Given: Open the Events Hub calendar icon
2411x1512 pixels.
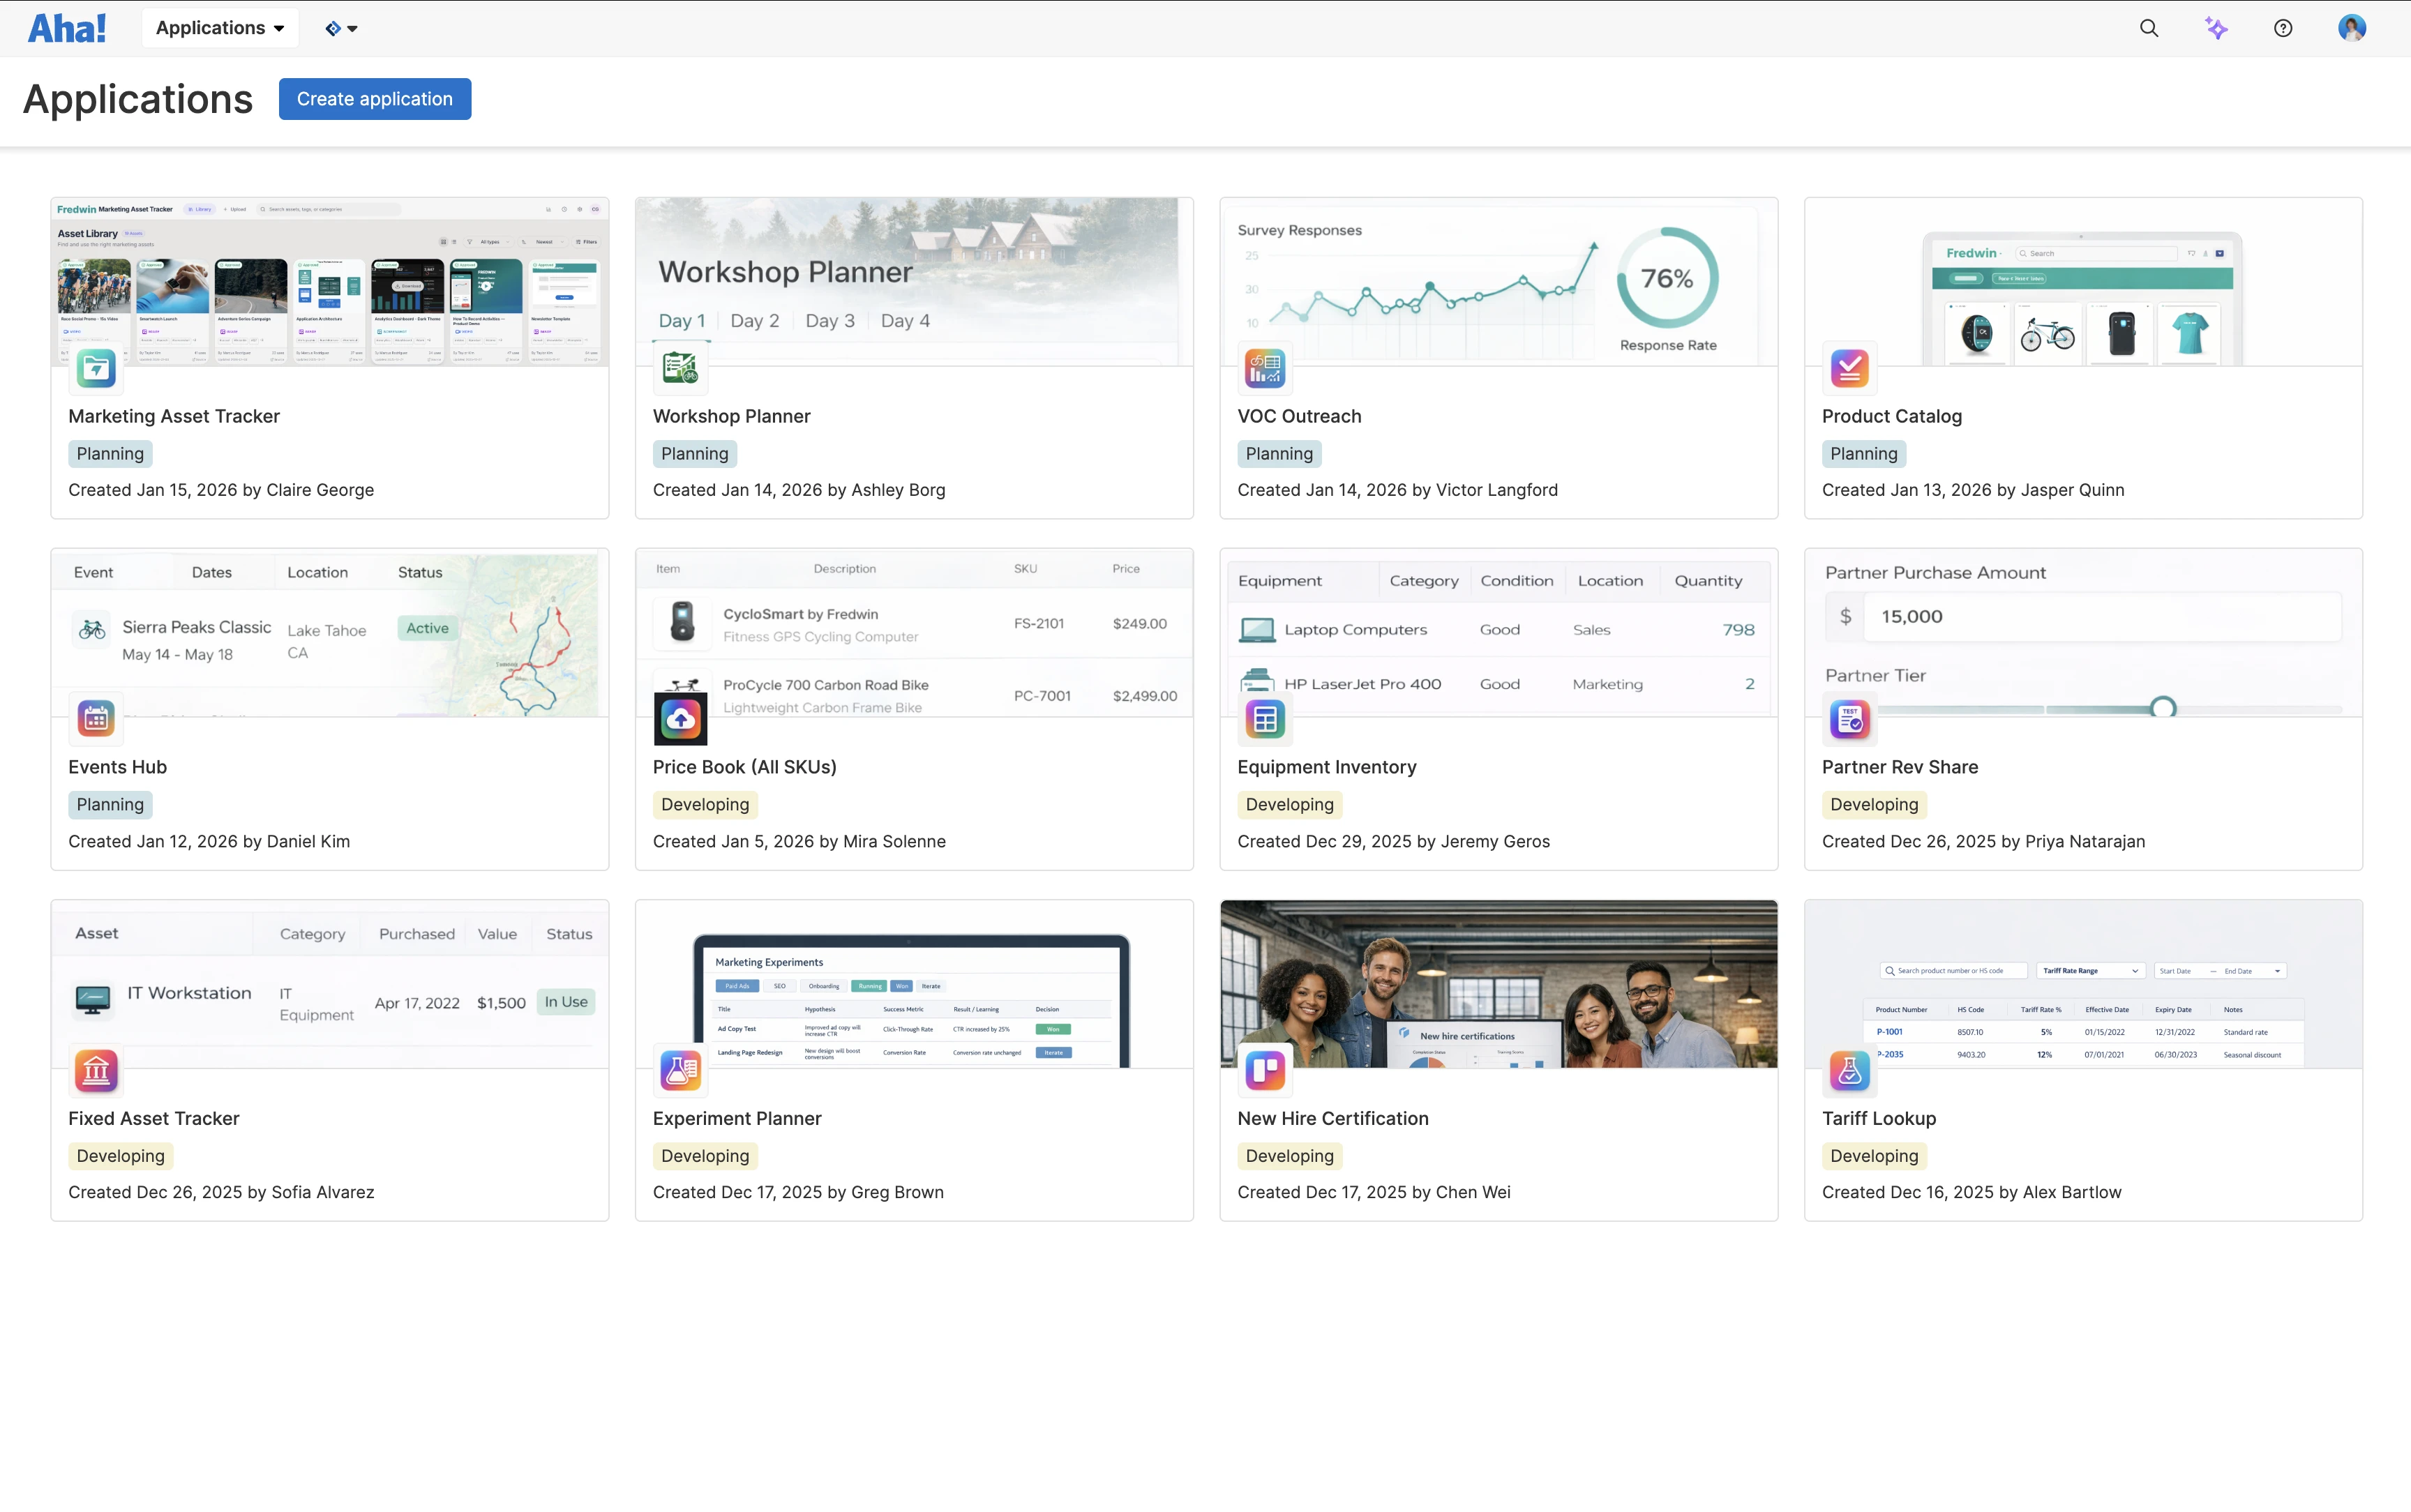Looking at the screenshot, I should point(95,719).
